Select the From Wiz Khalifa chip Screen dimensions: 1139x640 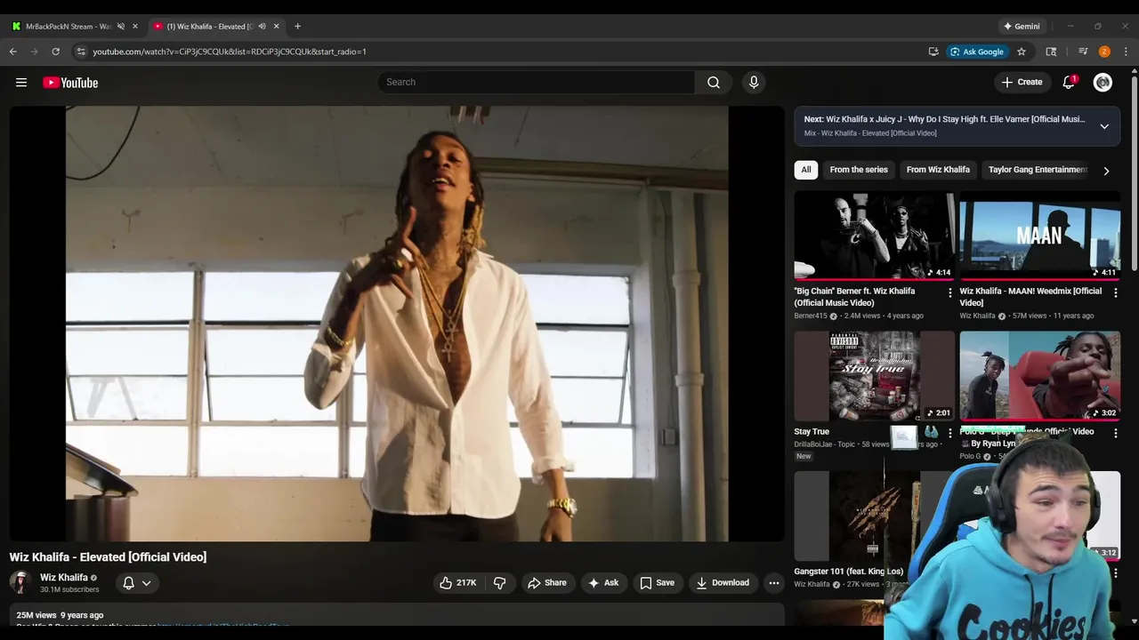(938, 170)
